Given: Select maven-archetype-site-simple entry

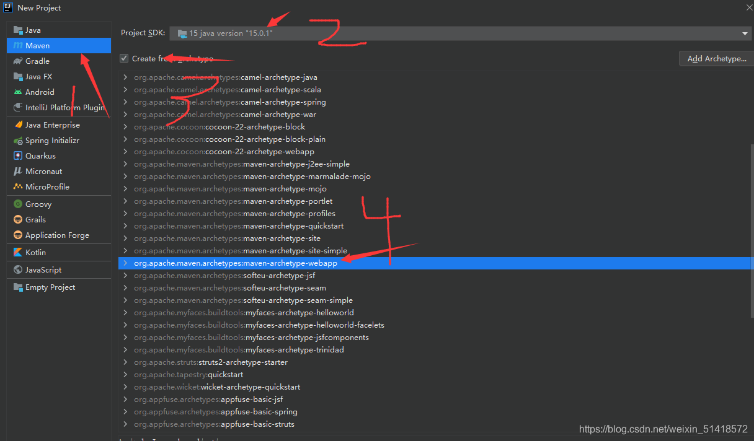Looking at the screenshot, I should (x=241, y=251).
